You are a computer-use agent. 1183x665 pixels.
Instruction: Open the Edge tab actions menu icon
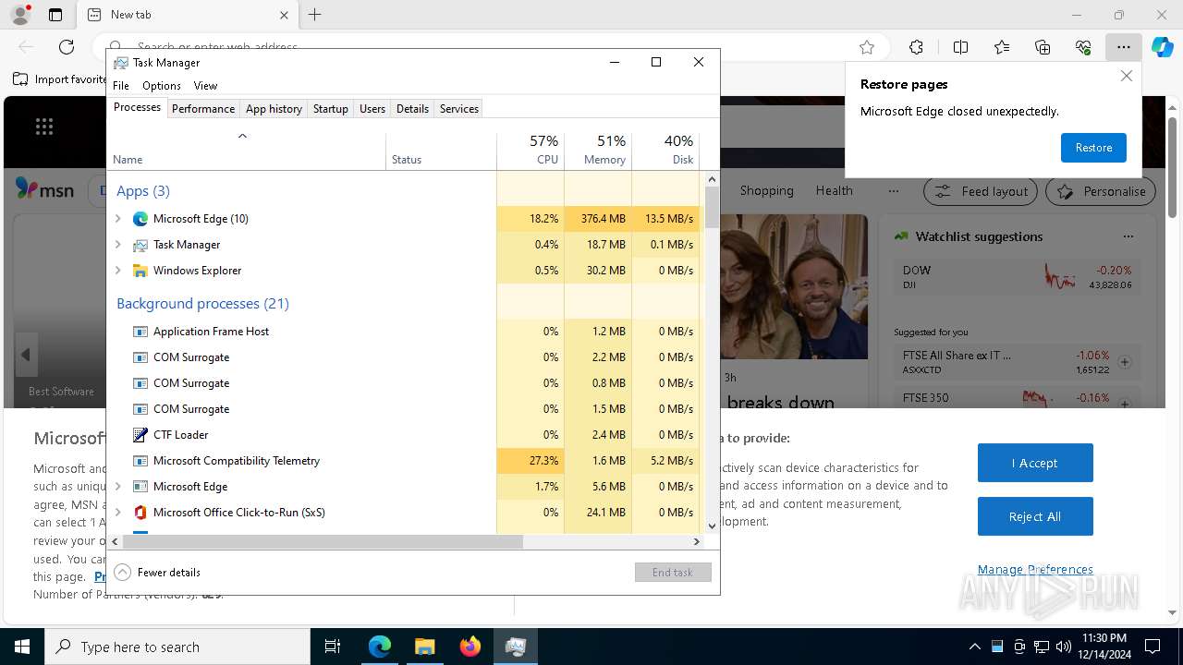tap(55, 15)
